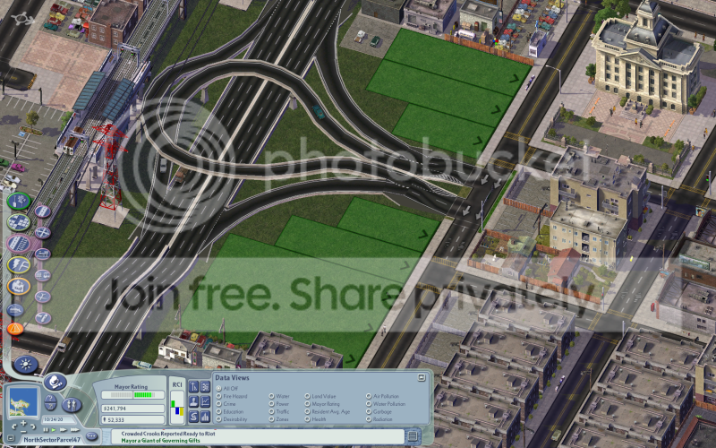Open the Landscaping tools menu

[18, 201]
